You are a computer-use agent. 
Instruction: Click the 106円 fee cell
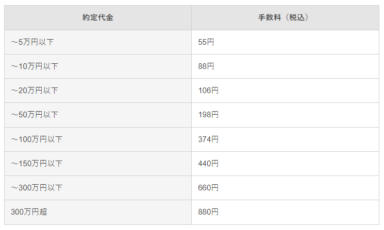(x=208, y=91)
